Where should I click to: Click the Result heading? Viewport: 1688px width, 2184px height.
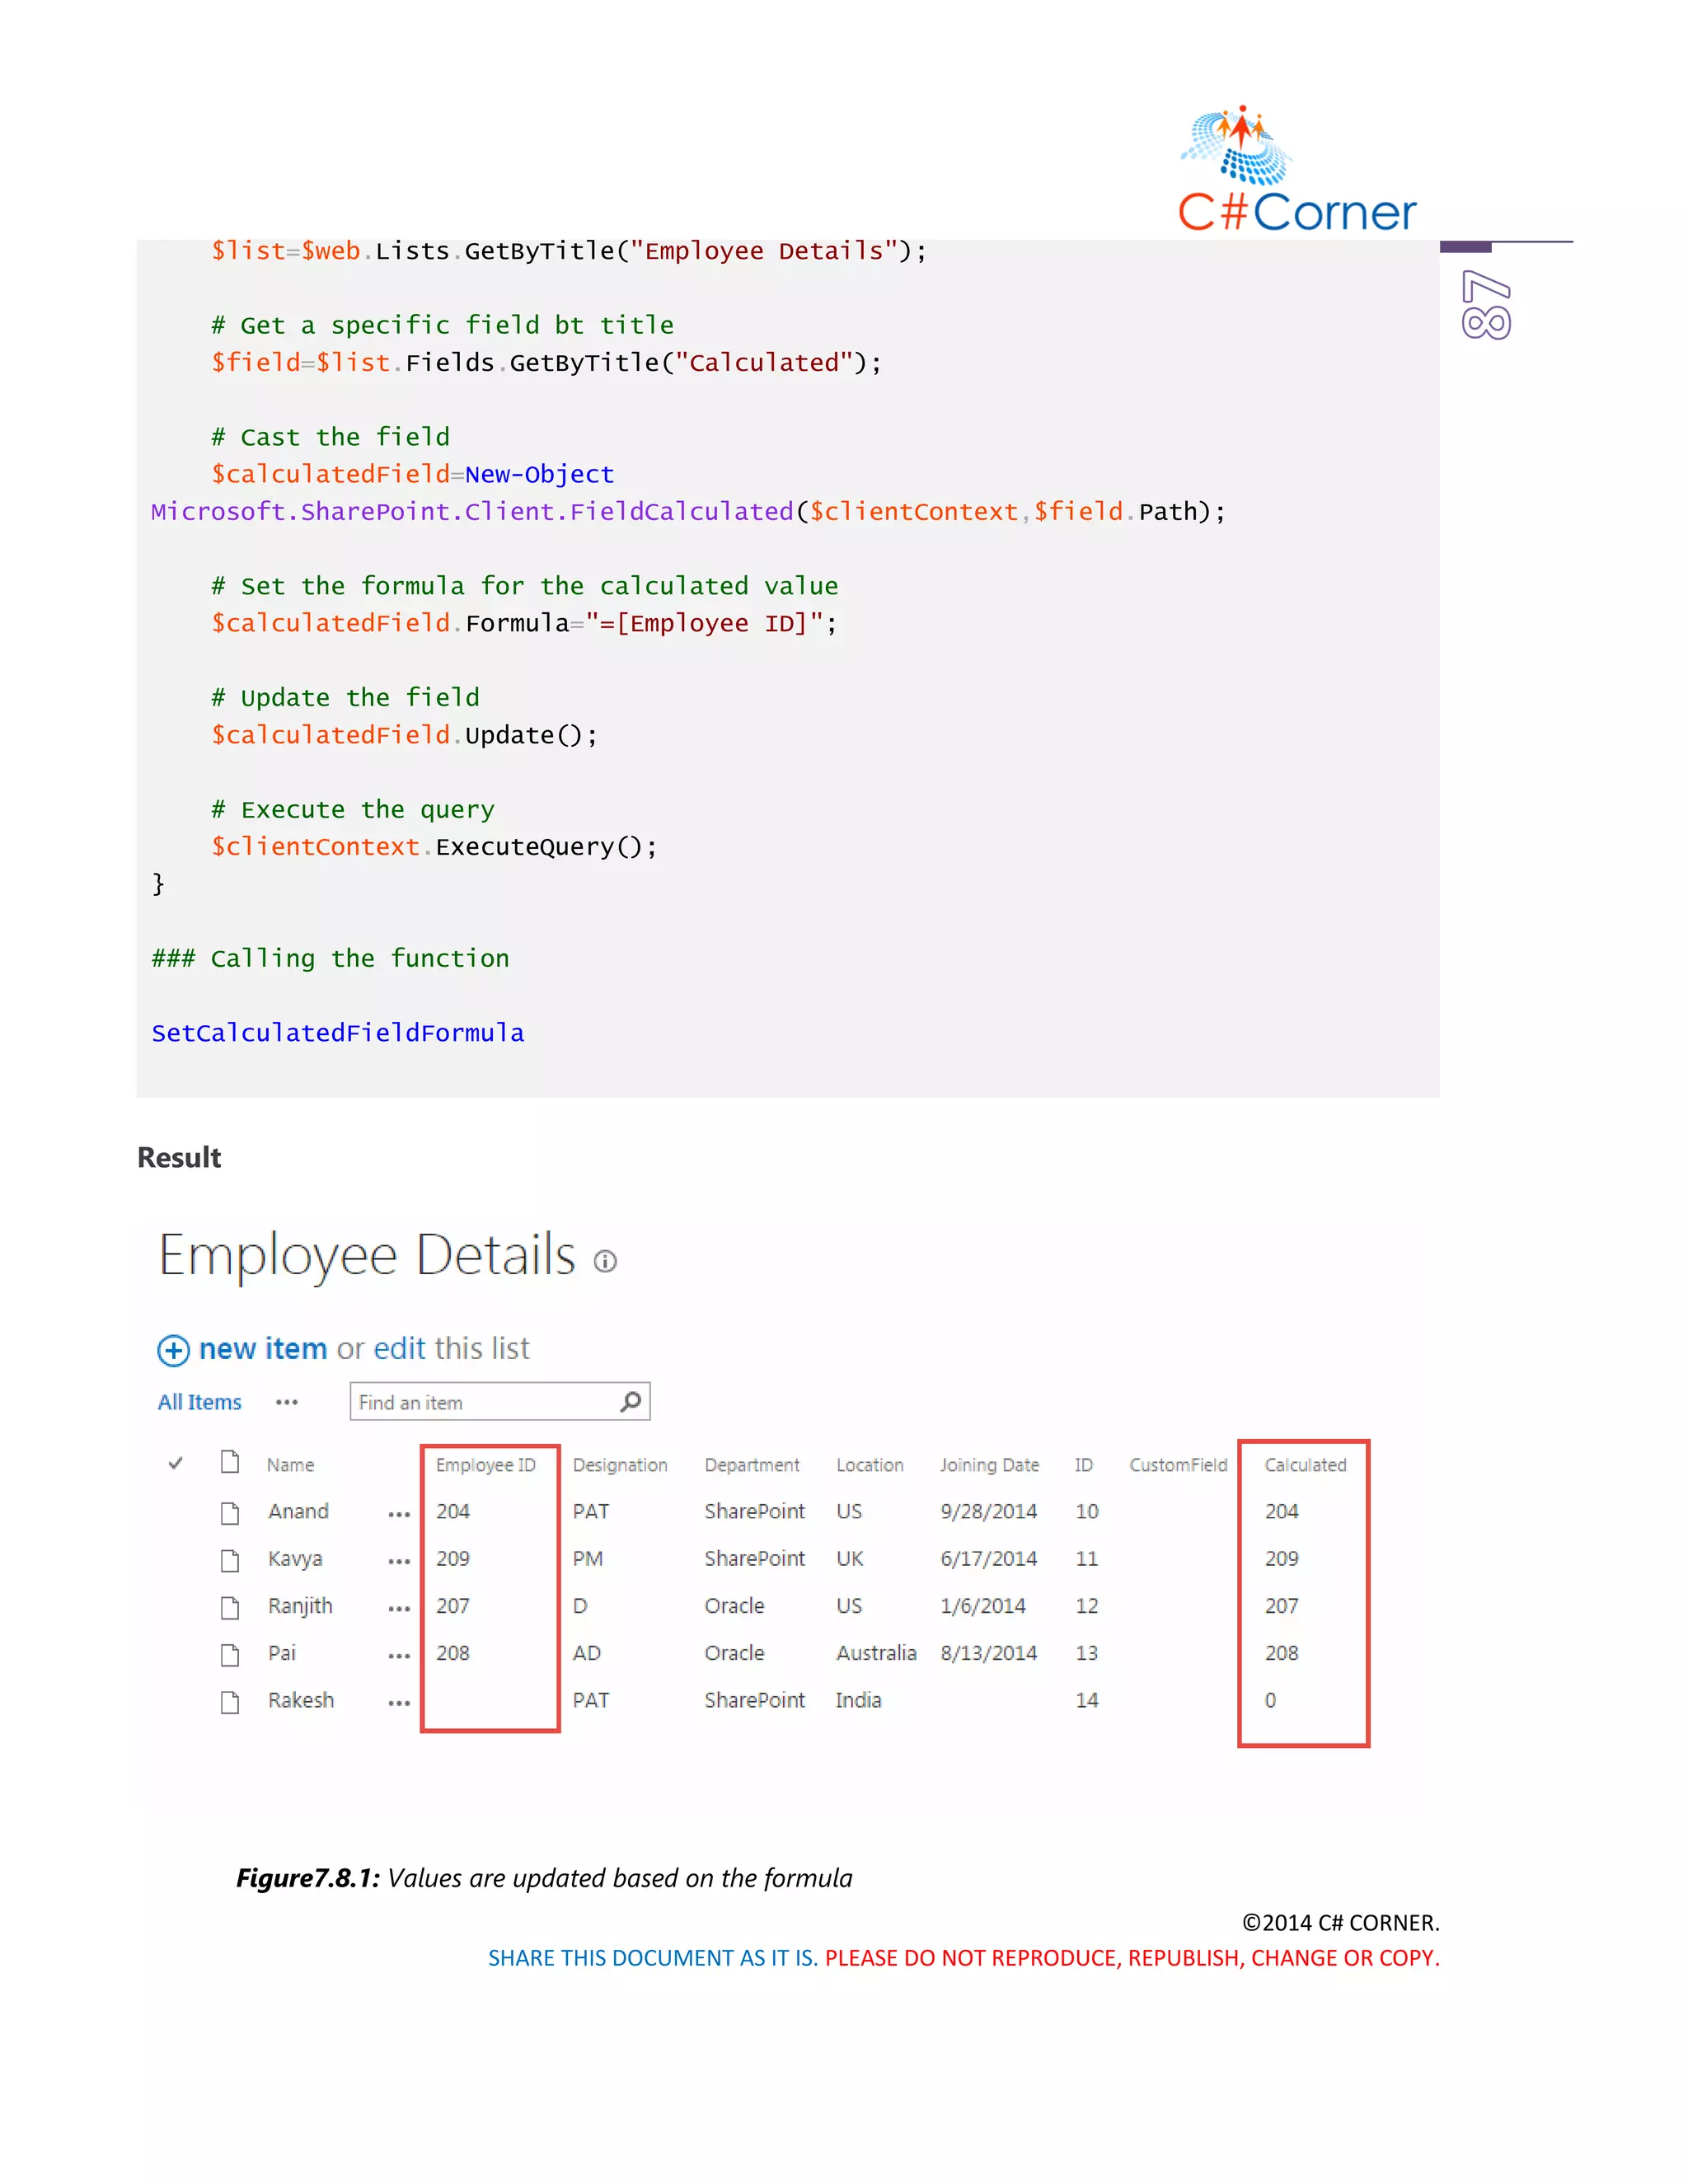pyautogui.click(x=179, y=1157)
